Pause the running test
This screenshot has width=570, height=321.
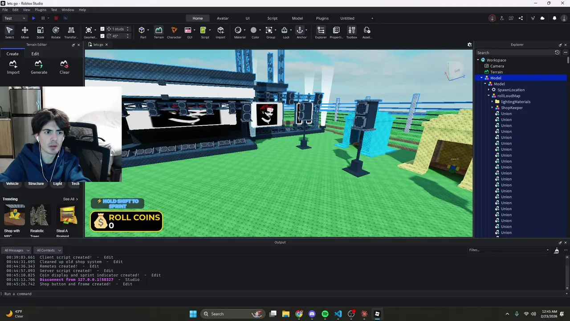pos(43,18)
